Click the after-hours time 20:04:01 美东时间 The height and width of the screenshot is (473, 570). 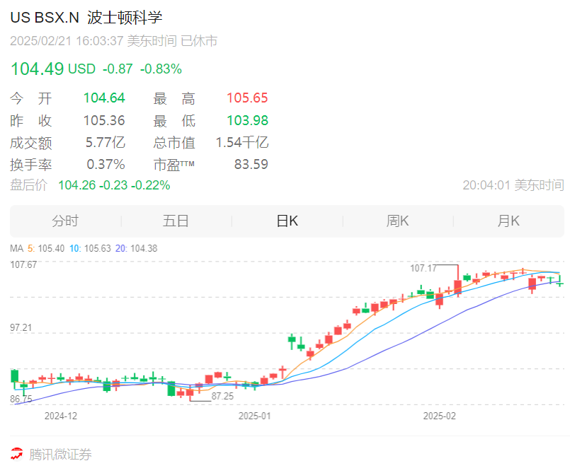[513, 185]
